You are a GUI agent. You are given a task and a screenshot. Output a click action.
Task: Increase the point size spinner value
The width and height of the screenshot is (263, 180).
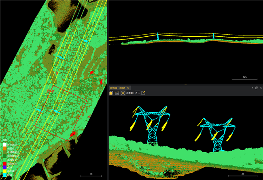[139, 92]
